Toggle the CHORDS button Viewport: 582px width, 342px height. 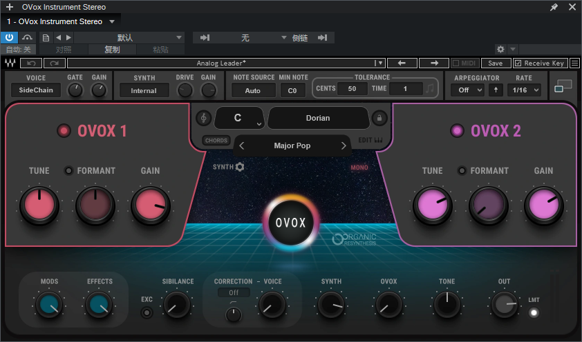pyautogui.click(x=216, y=141)
